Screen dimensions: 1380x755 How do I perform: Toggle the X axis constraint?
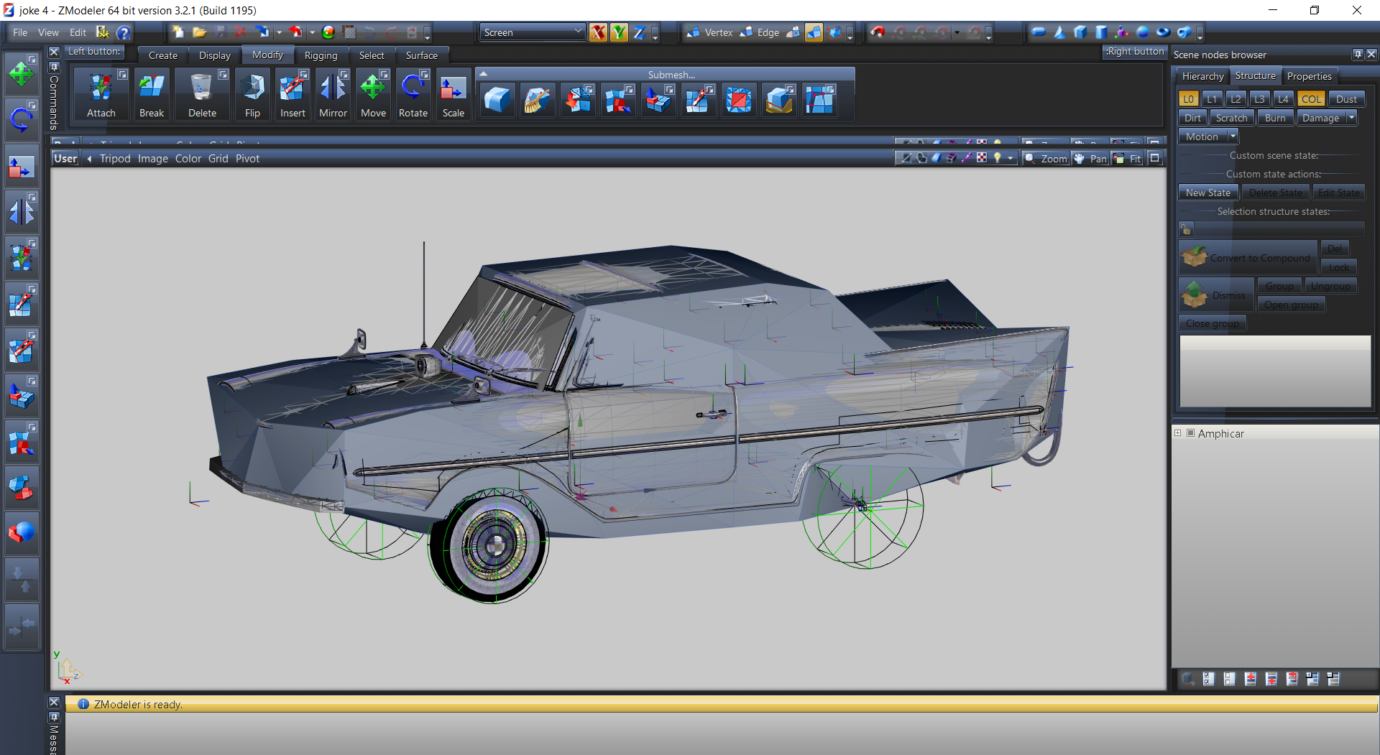(598, 32)
